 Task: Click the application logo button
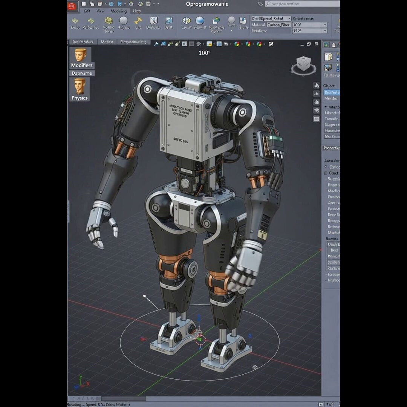[72, 5]
